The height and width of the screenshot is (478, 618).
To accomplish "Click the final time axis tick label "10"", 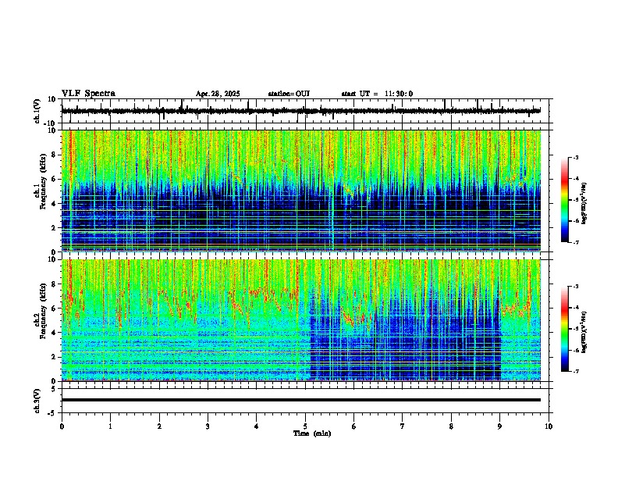I will tap(549, 426).
